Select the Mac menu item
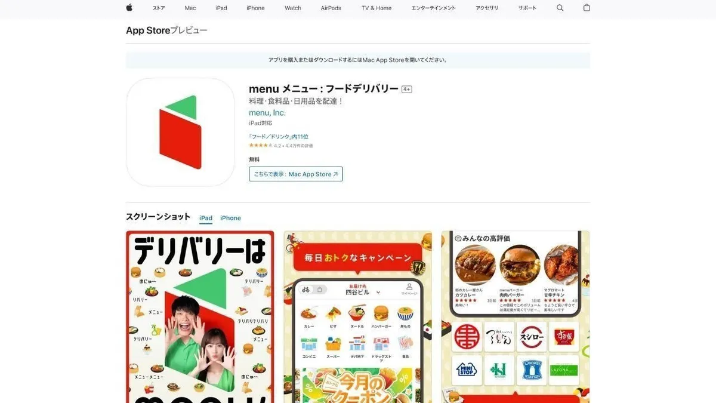The width and height of the screenshot is (716, 403). [x=190, y=8]
